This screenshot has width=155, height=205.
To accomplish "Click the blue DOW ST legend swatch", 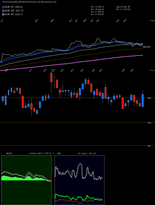I will [x=3, y=7].
